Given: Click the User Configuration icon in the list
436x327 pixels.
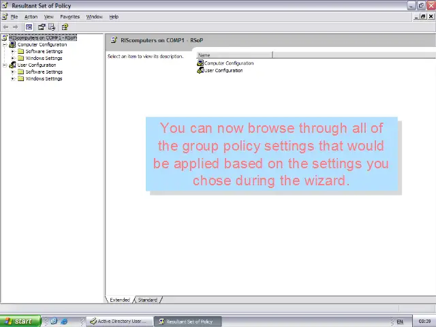Looking at the screenshot, I should 200,70.
